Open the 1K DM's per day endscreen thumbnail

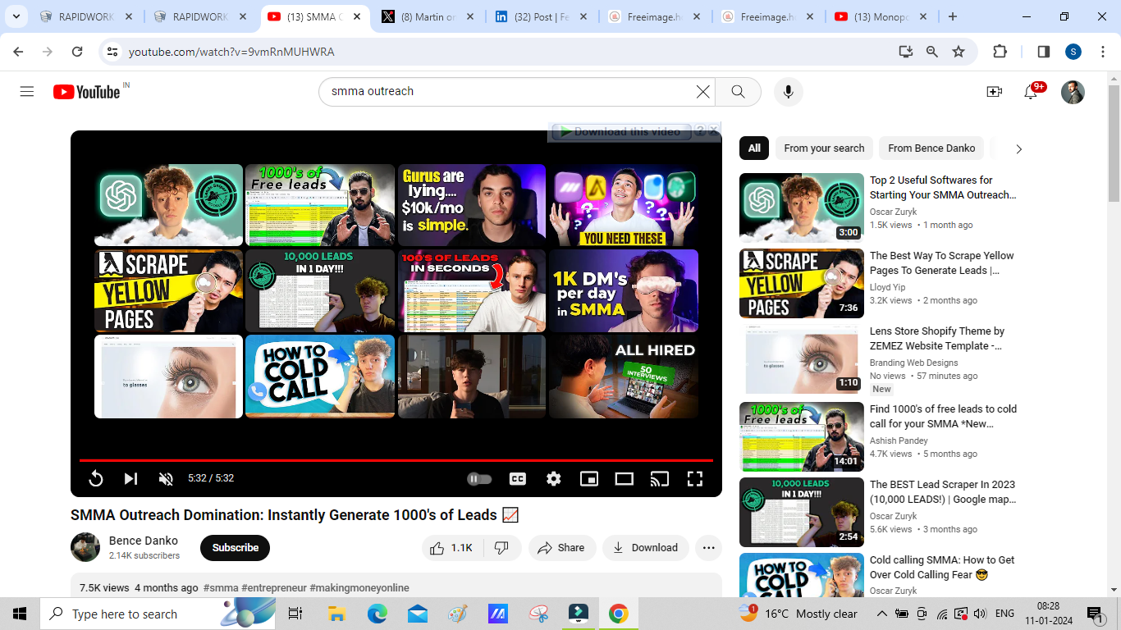pos(624,291)
